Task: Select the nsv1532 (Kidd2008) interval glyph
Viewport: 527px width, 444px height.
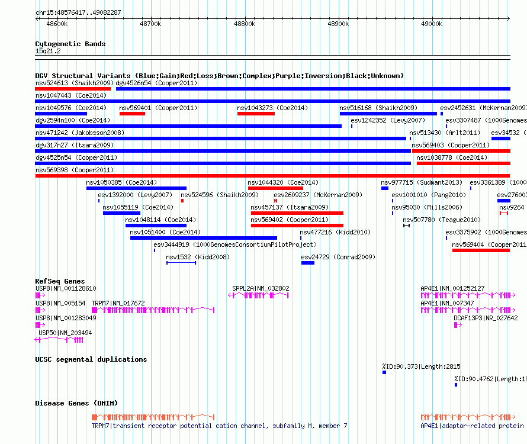Action: (x=181, y=263)
